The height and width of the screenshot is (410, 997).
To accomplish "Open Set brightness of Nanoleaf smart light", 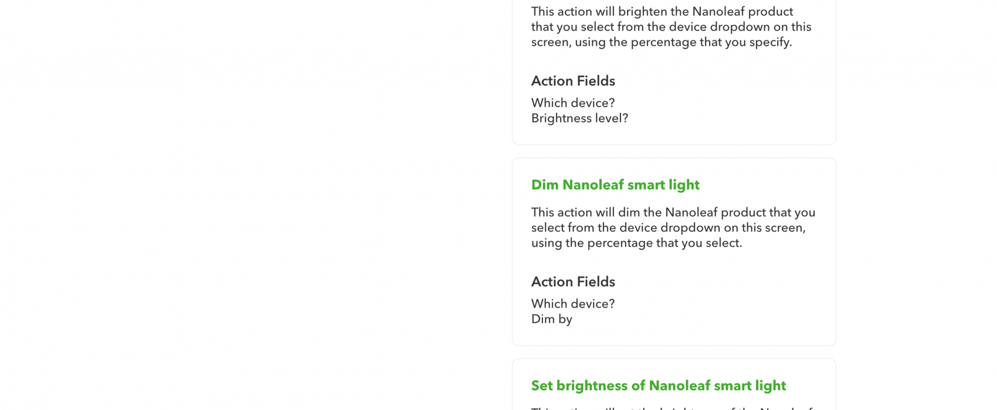I will coord(659,386).
